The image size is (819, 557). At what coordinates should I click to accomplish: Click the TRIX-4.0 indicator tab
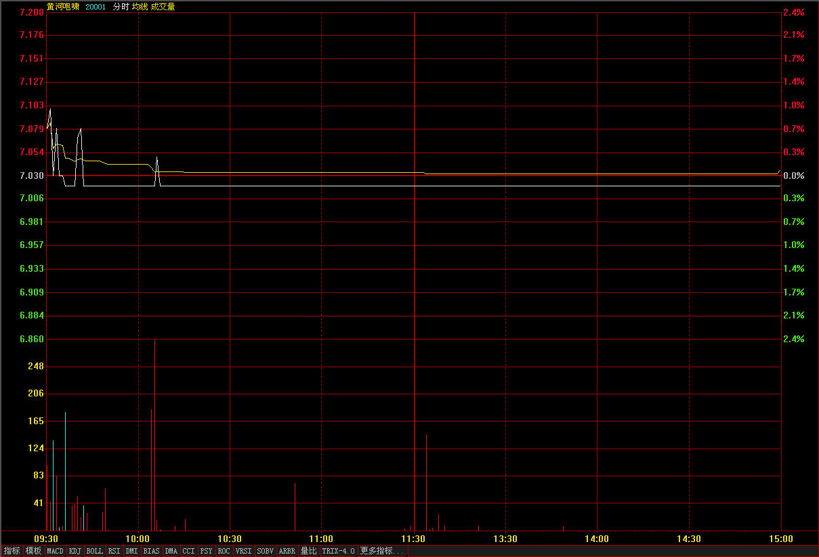coord(338,551)
